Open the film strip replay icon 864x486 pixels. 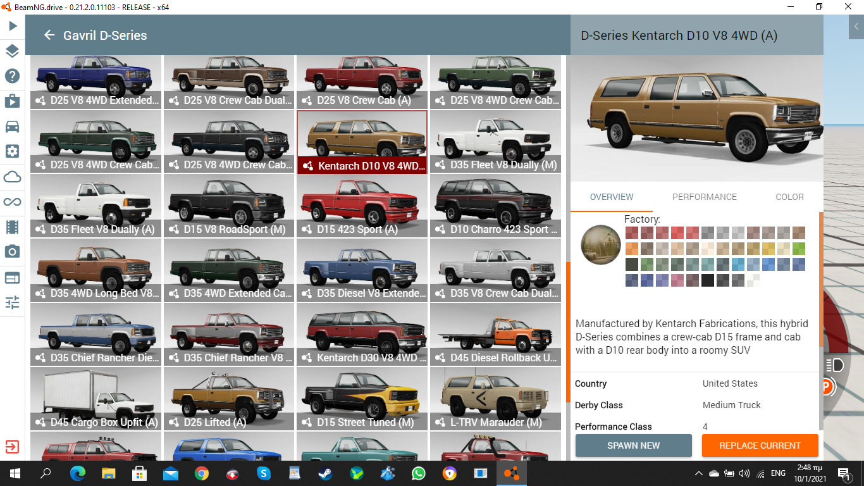click(x=13, y=227)
